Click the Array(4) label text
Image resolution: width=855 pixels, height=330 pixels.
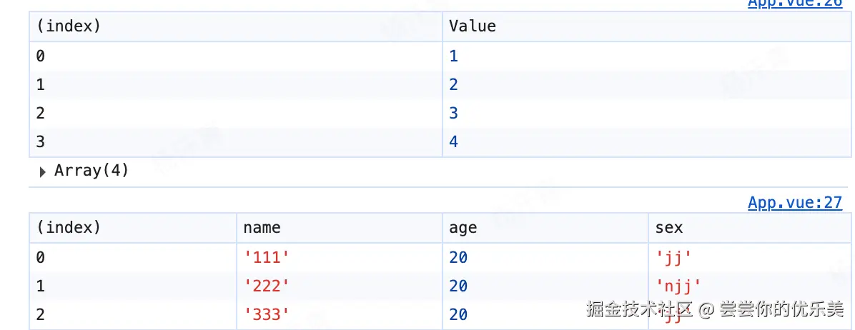point(92,171)
